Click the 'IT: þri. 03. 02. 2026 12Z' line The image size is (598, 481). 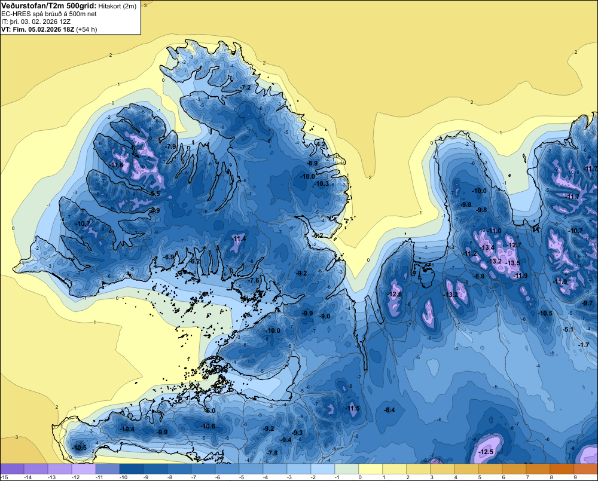coord(36,22)
